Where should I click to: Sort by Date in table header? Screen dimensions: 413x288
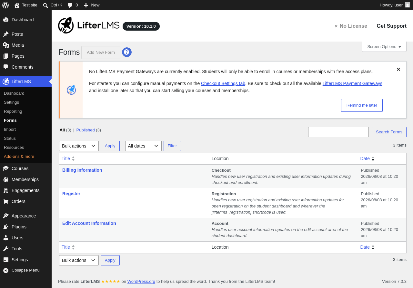point(367,158)
